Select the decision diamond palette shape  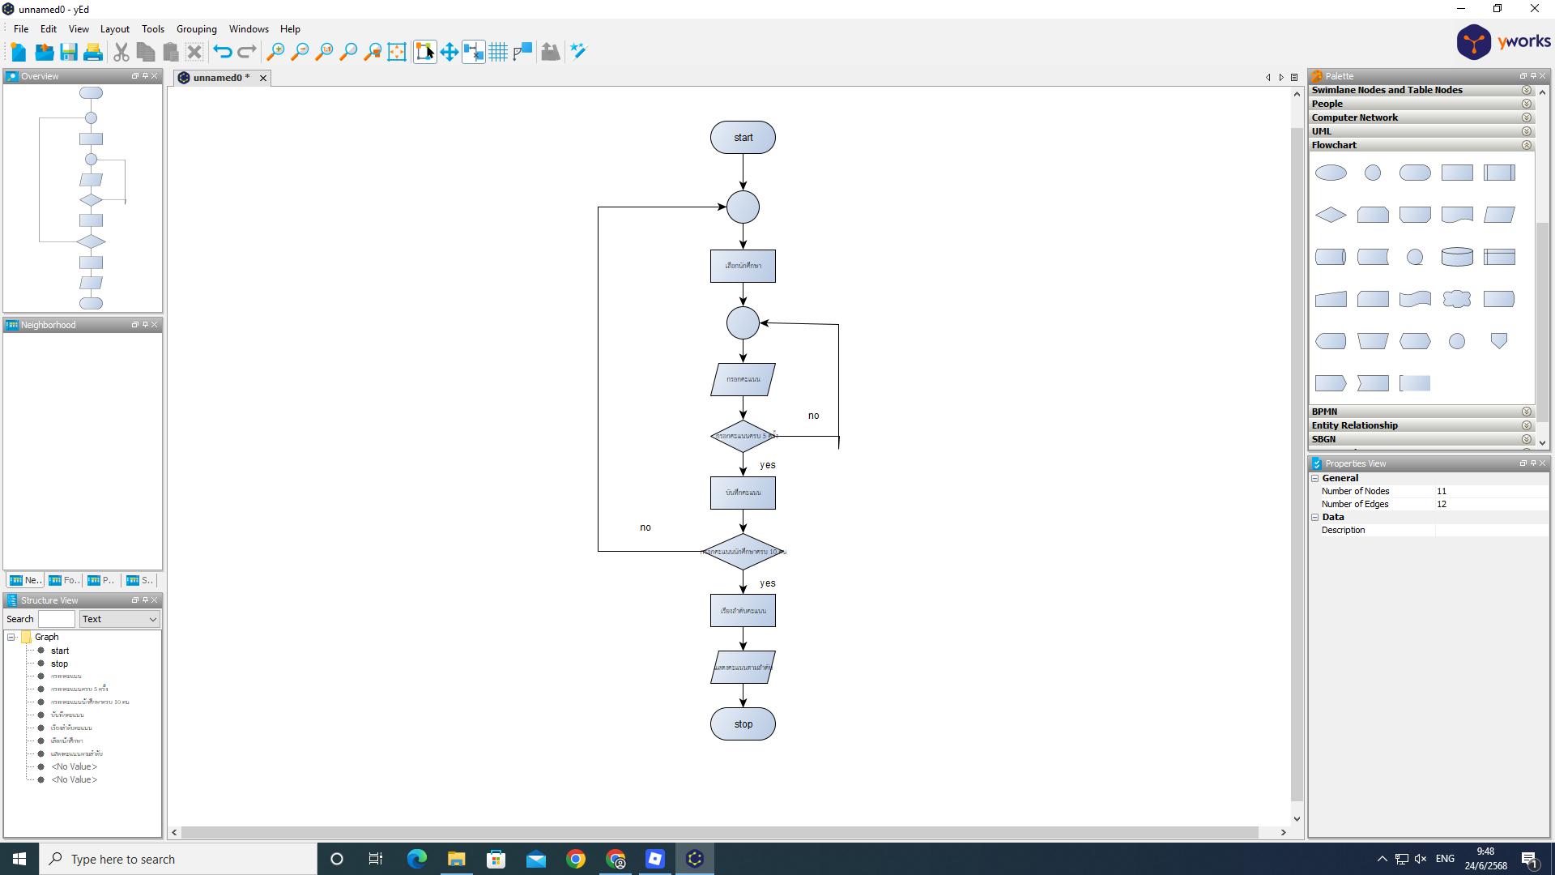[1331, 215]
